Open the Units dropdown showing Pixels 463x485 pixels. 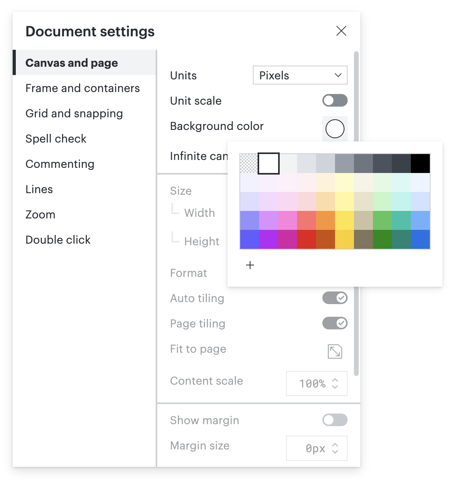[x=300, y=75]
